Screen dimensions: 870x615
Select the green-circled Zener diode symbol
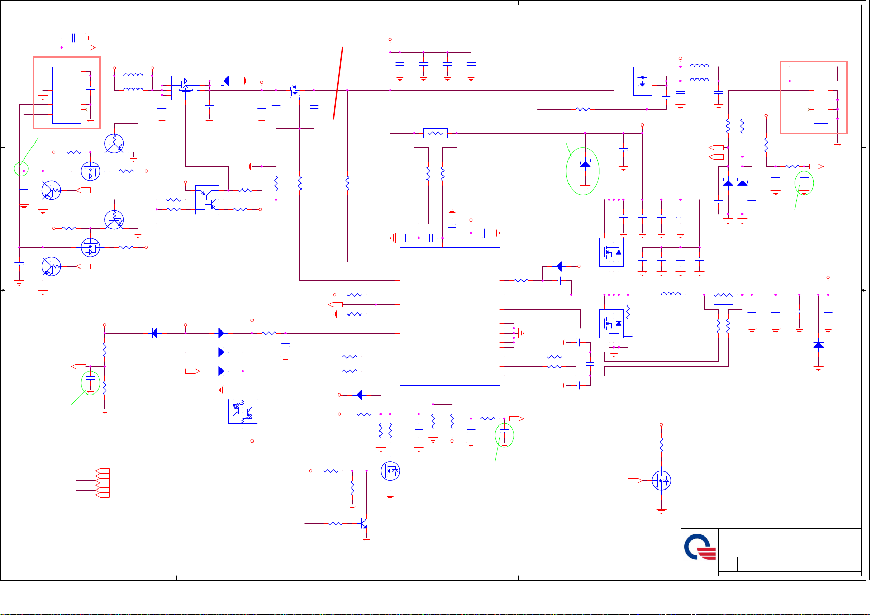[585, 164]
